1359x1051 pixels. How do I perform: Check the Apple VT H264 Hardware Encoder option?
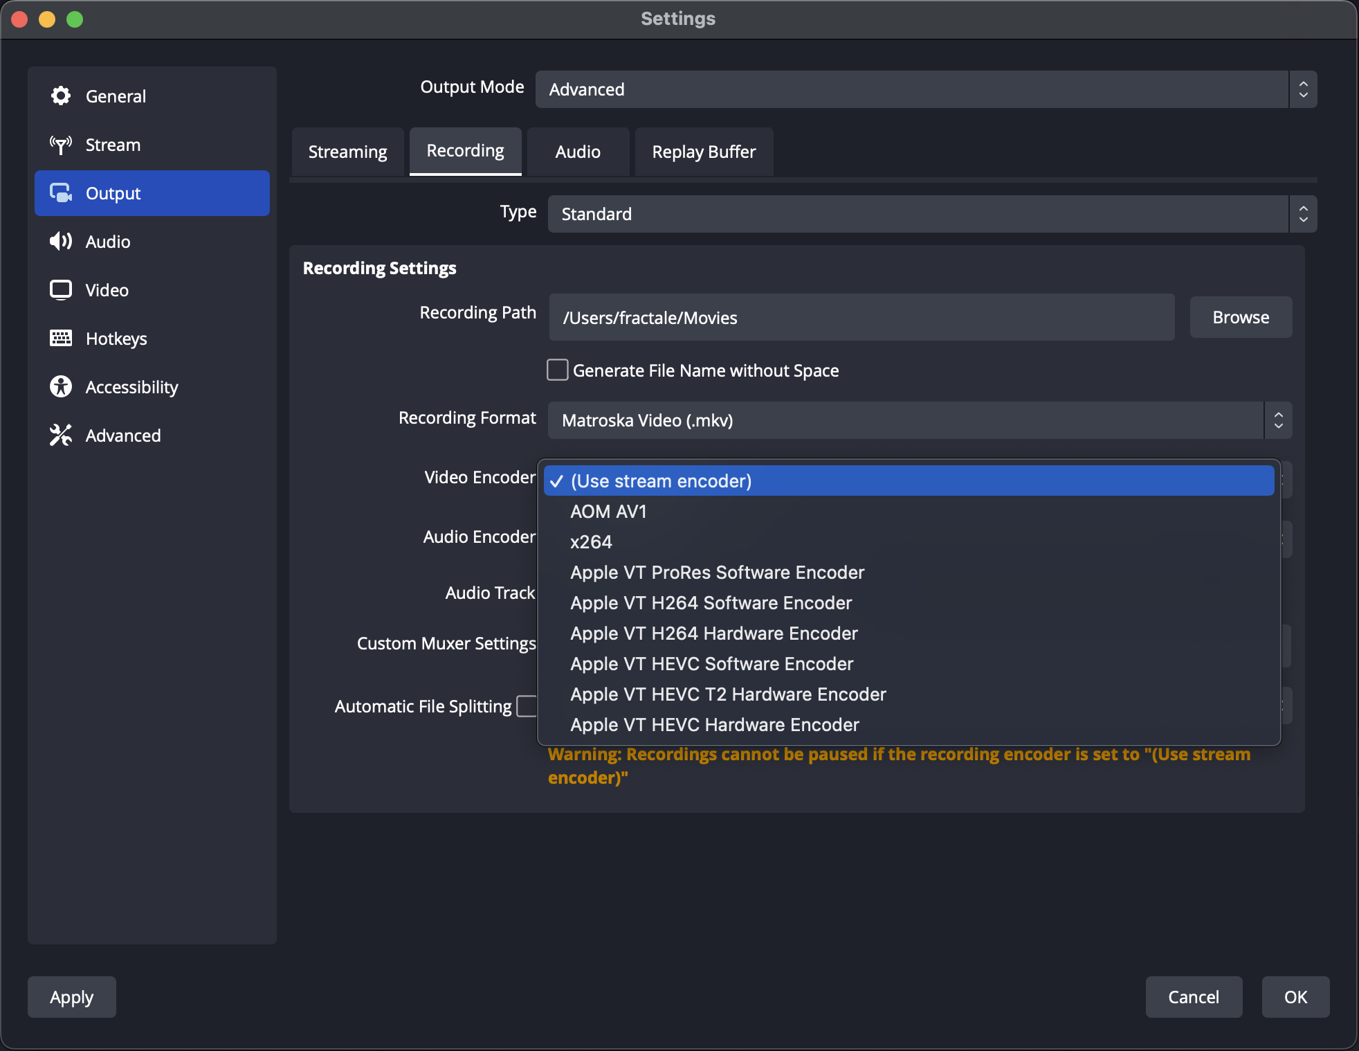pyautogui.click(x=713, y=634)
